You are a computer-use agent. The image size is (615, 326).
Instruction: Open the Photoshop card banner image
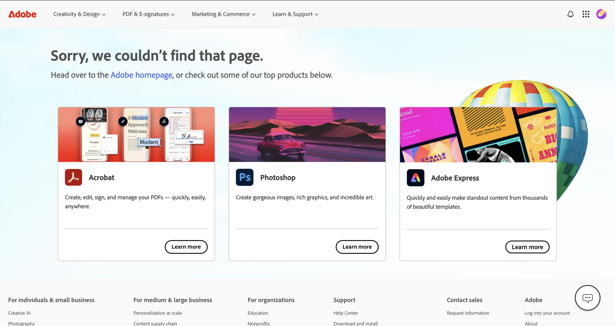point(307,134)
